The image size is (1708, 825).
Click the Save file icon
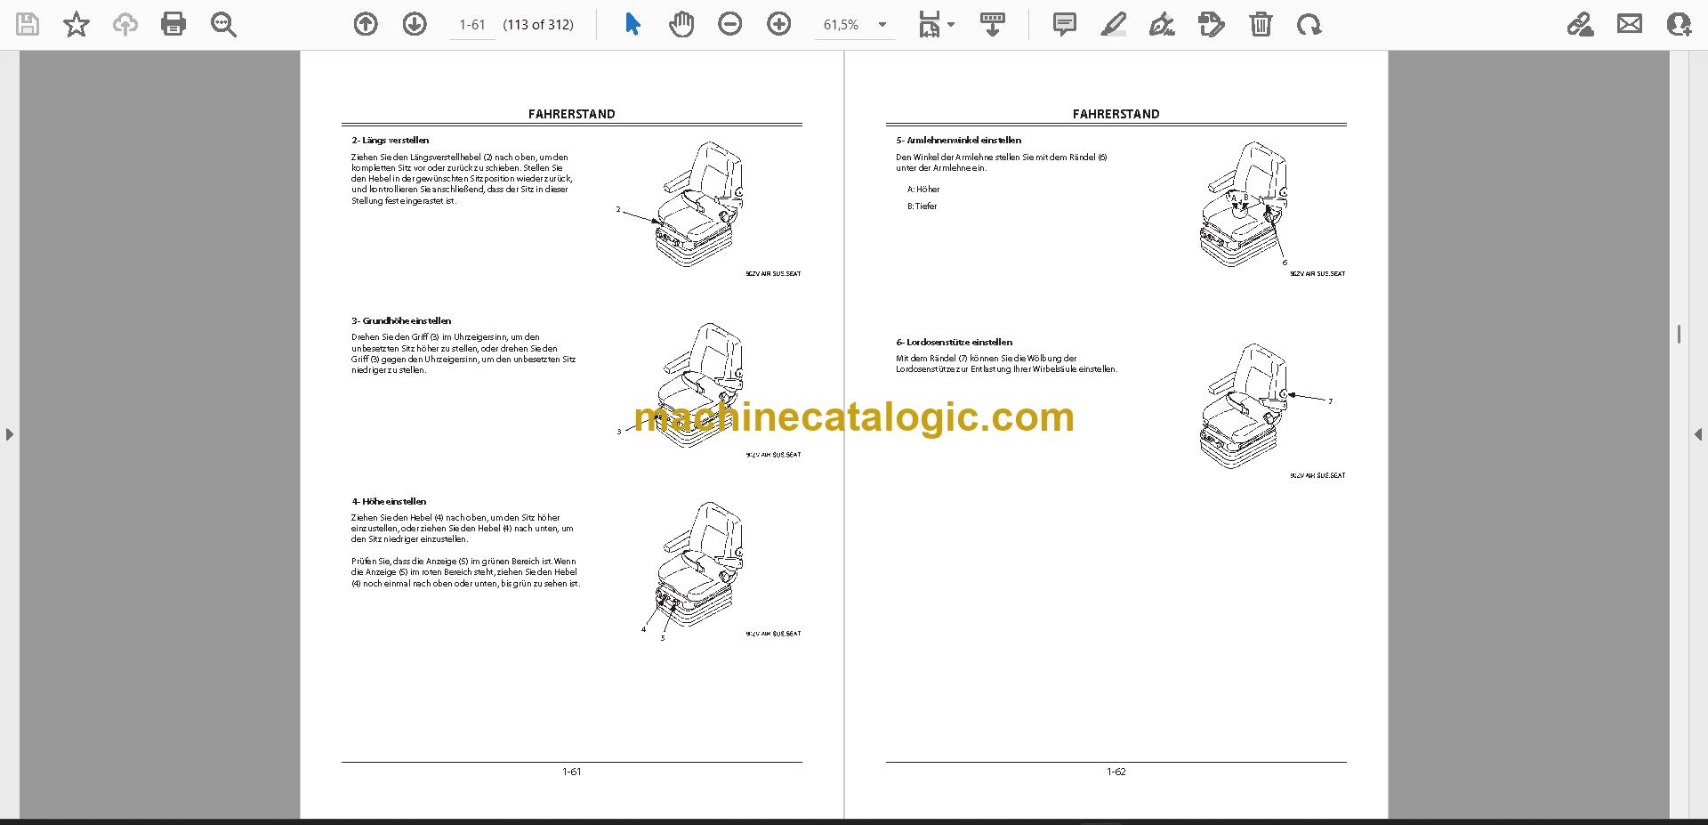click(x=28, y=24)
